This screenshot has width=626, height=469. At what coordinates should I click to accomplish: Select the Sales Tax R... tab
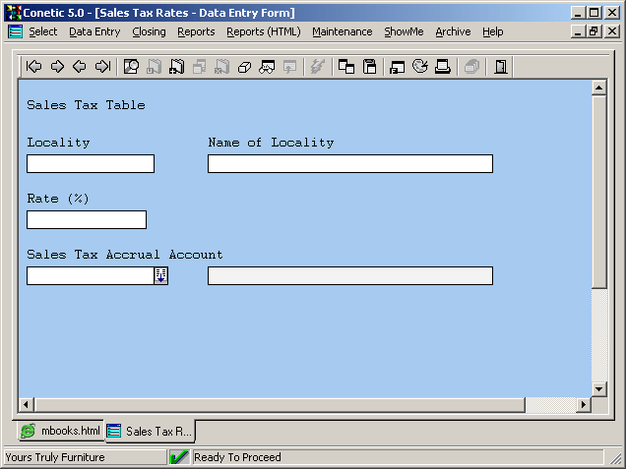coord(150,431)
